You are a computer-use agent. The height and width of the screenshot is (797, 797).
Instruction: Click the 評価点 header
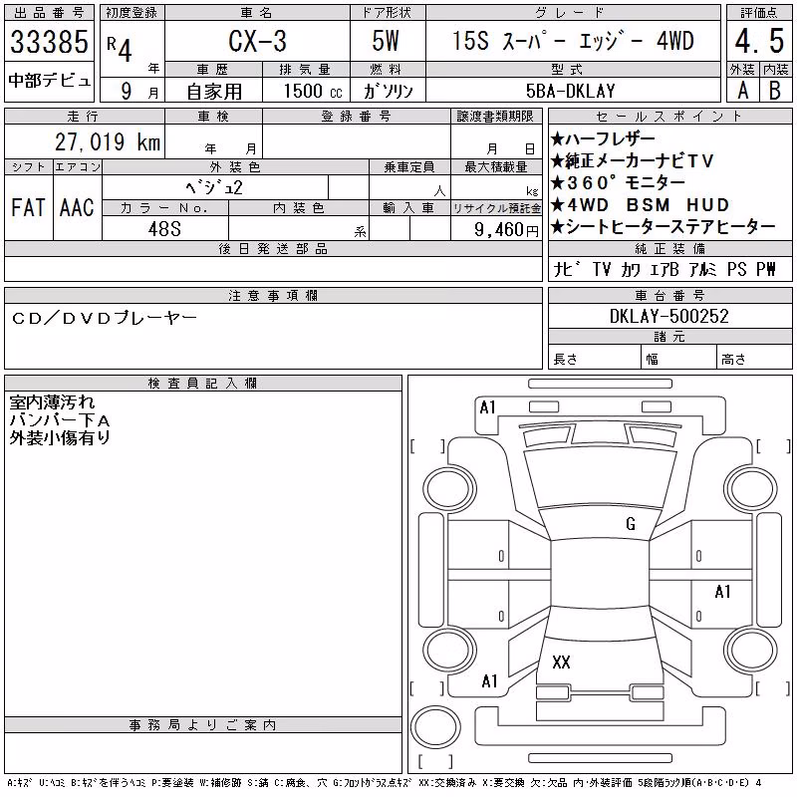click(759, 13)
